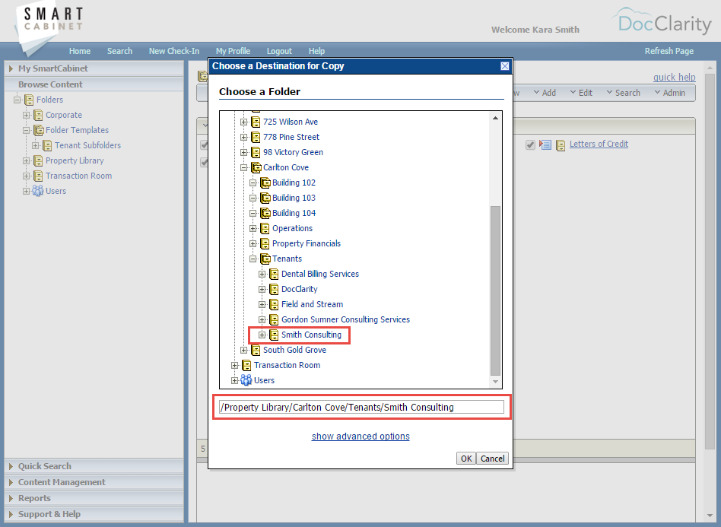Viewport: 721px width, 527px height.
Task: Click OK to confirm the copy destination
Action: click(465, 458)
